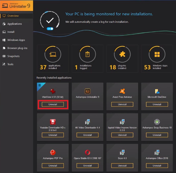Click the Ashampoo PDF Pro icon
The image size is (176, 173).
click(x=53, y=152)
